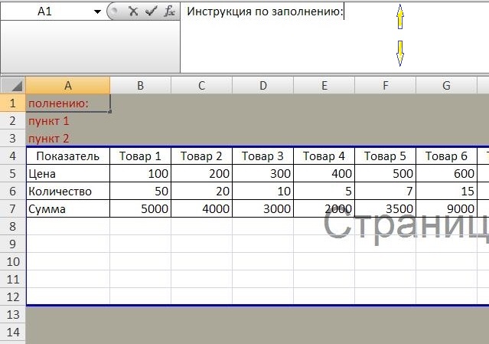Click the Cancel (X) icon in formula bar
Image resolution: width=489 pixels, height=344 pixels.
(134, 12)
